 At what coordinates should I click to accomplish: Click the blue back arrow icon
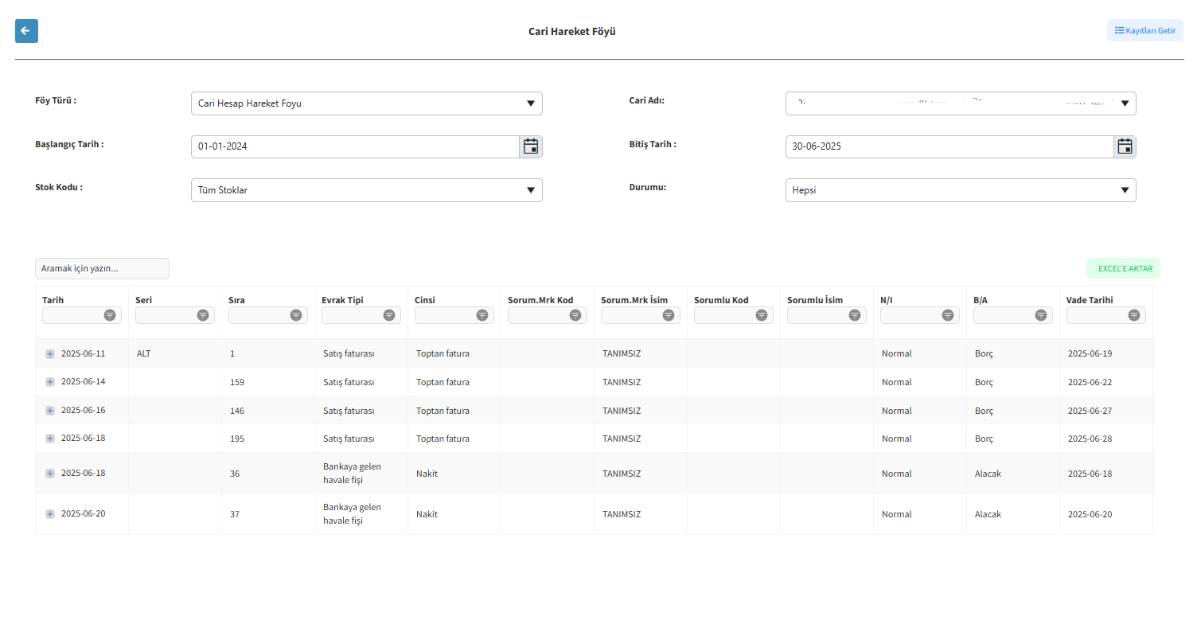pos(26,30)
